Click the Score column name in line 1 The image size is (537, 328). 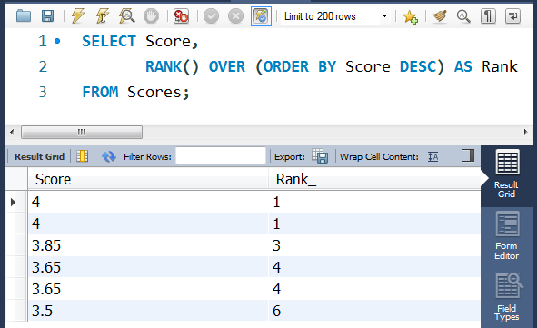tap(168, 42)
